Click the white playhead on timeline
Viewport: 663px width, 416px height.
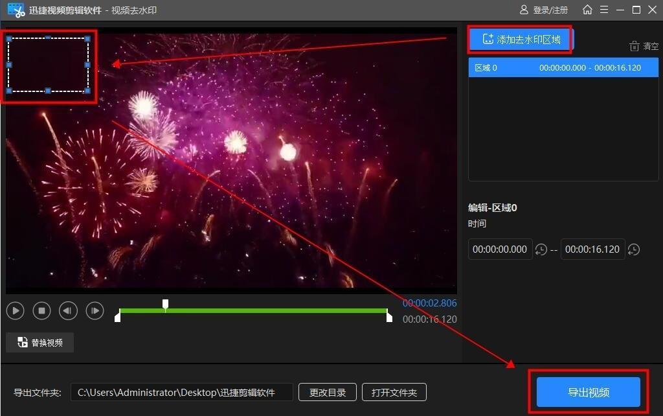click(x=166, y=304)
